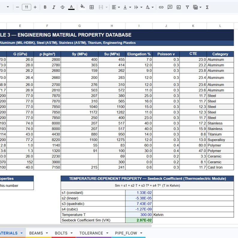
Task: Select the Sy value 1172 cell
Action: click(79, 112)
